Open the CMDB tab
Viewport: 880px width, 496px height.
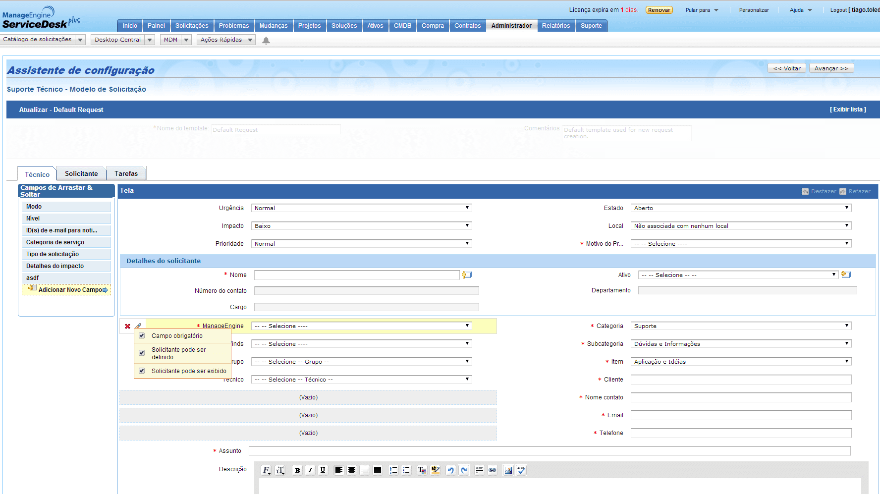tap(402, 26)
